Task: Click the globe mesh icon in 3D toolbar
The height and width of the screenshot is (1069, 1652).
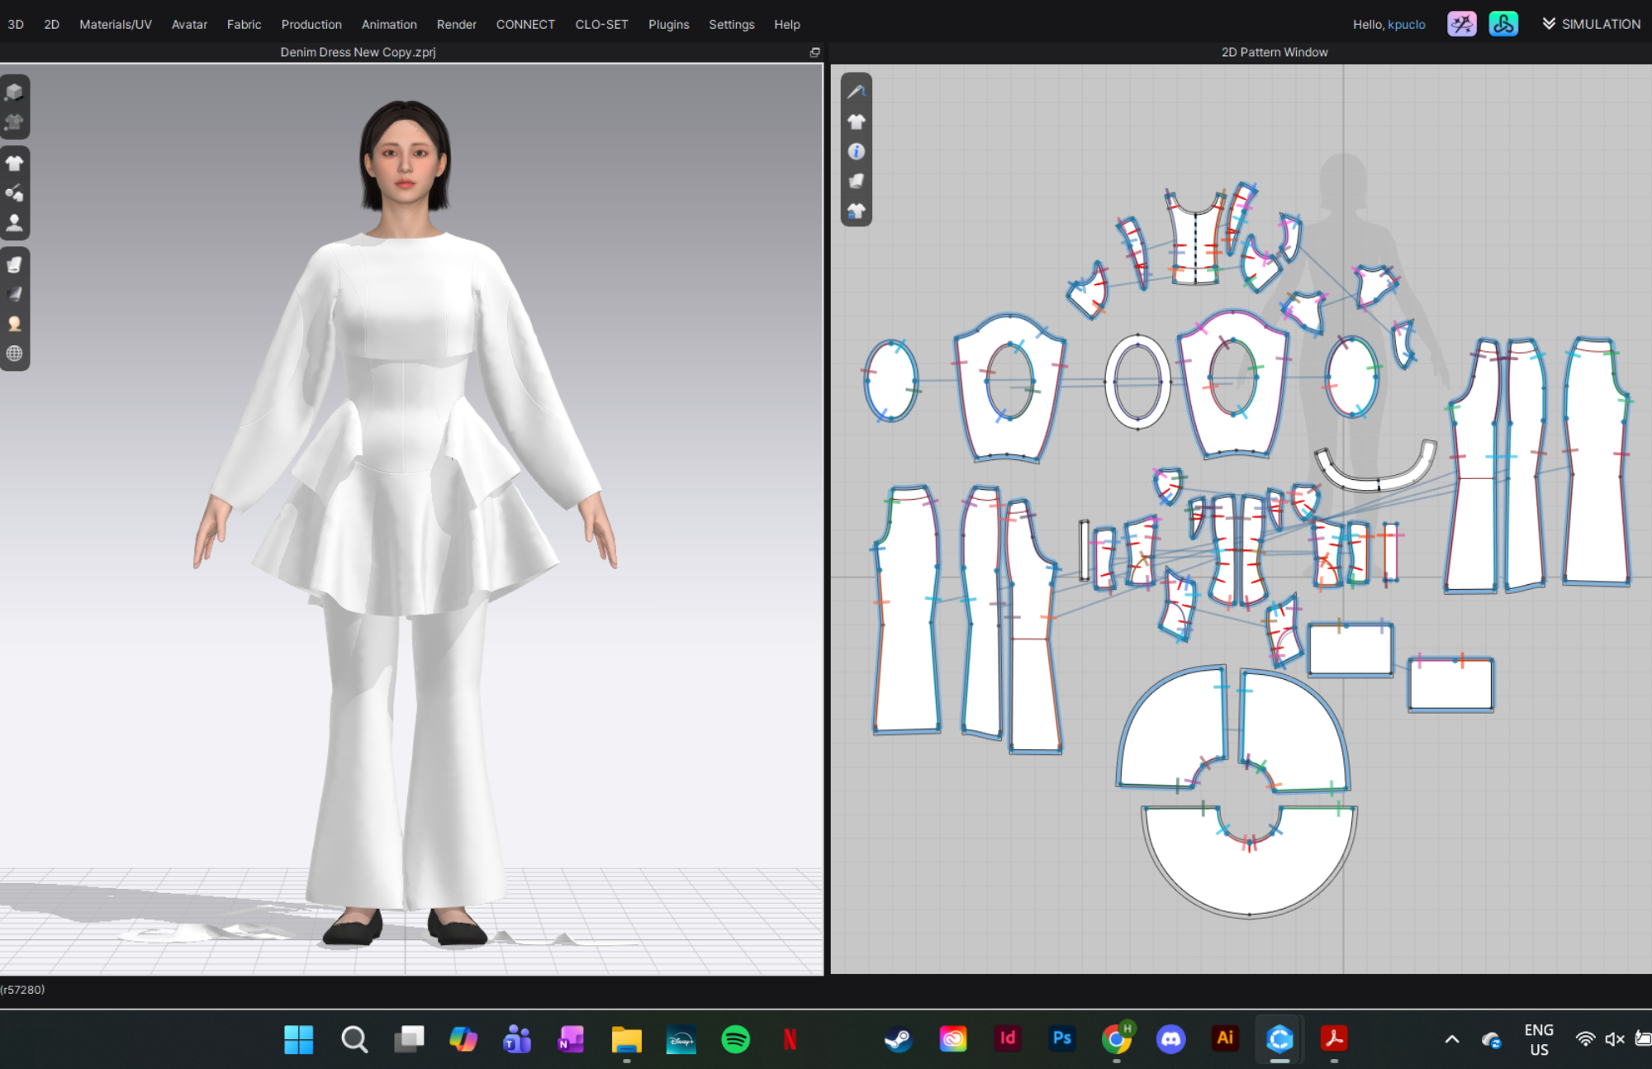Action: tap(14, 354)
